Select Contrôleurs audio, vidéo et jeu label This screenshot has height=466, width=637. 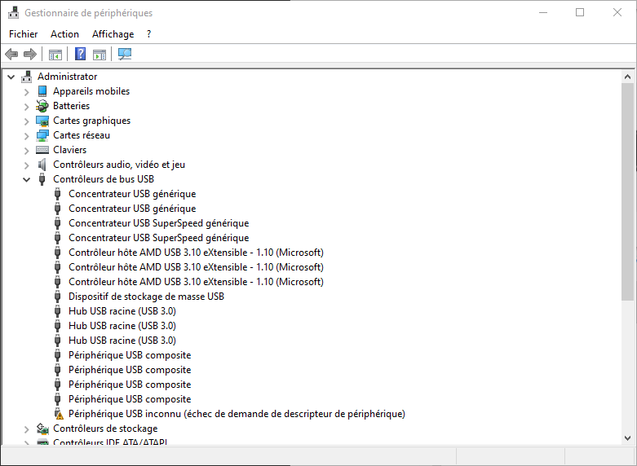(119, 165)
